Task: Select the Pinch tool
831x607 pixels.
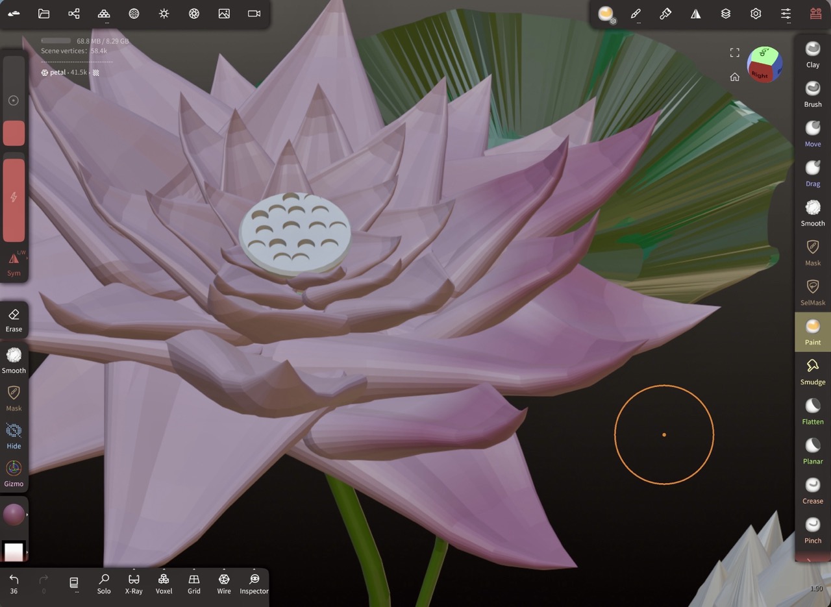Action: click(x=813, y=530)
